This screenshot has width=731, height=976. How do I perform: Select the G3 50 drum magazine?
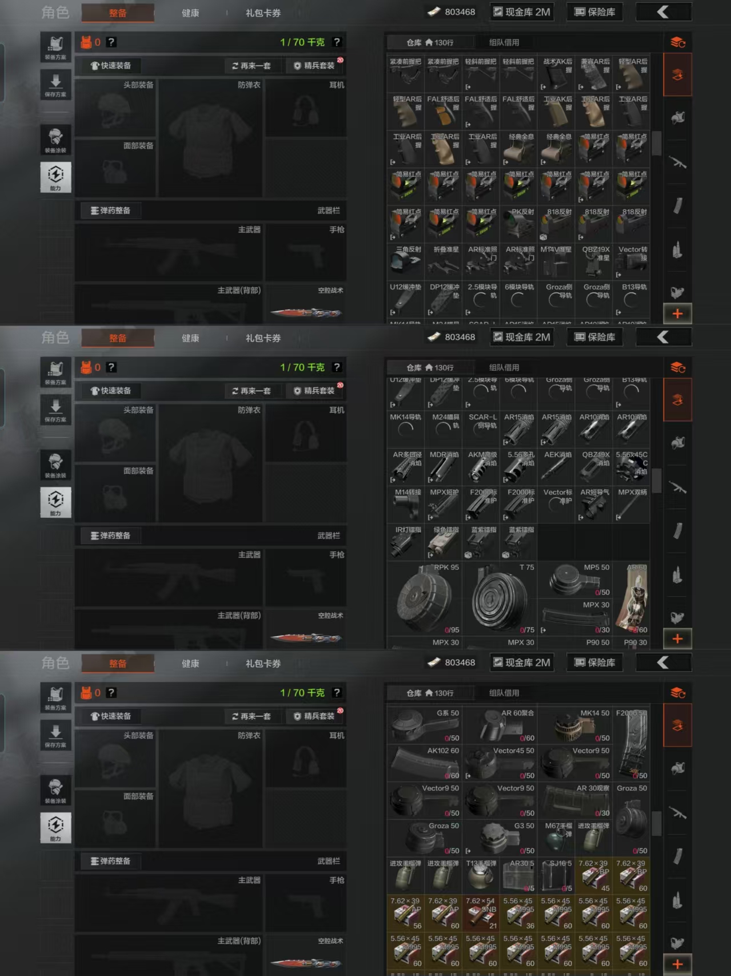pos(500,838)
